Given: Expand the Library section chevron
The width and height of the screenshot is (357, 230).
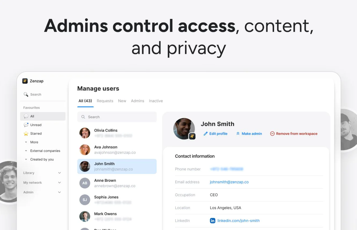Looking at the screenshot, I should (x=60, y=173).
